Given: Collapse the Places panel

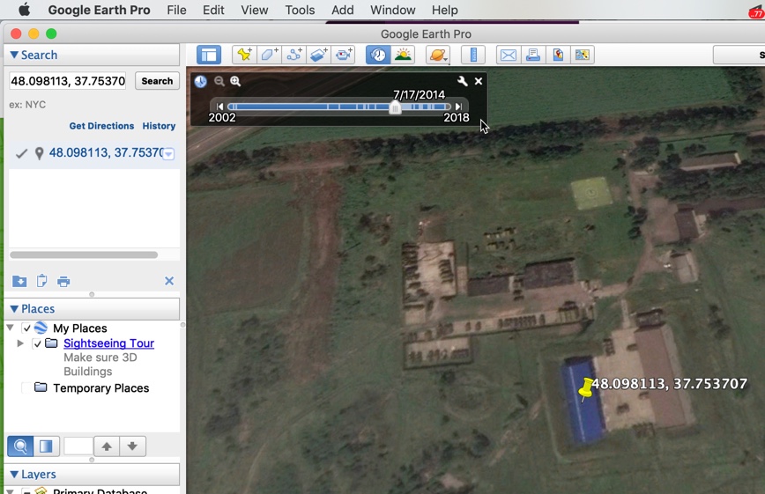Looking at the screenshot, I should click(14, 309).
